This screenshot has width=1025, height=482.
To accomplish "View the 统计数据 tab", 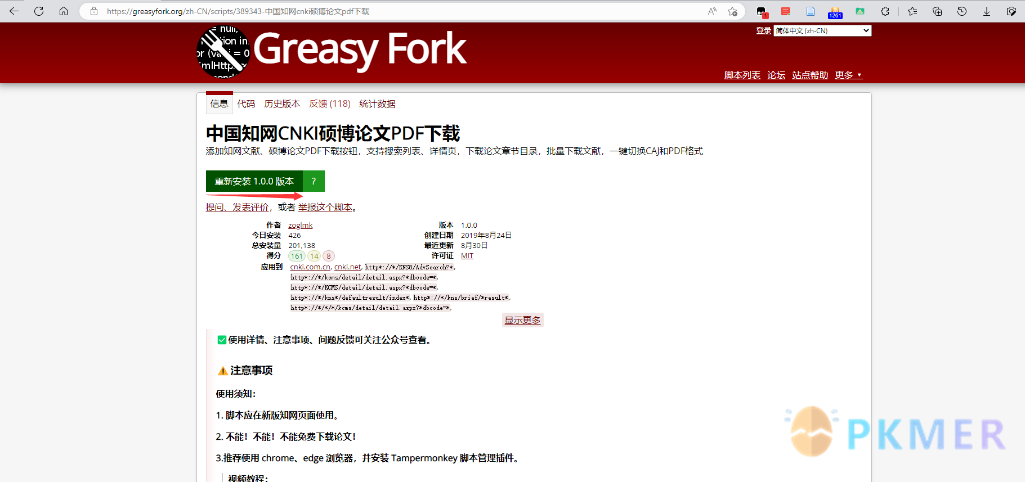I will click(377, 103).
